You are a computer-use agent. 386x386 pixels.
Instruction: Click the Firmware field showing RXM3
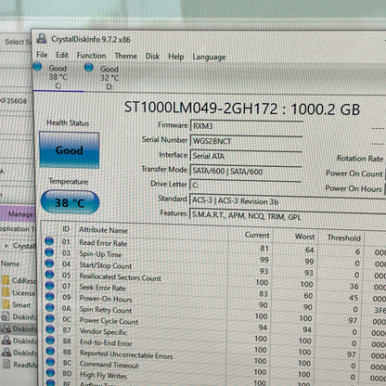click(x=246, y=126)
